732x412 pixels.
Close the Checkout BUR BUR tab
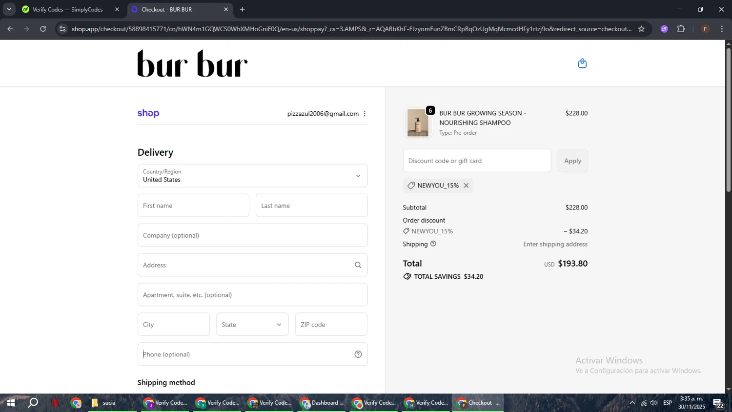(226, 9)
